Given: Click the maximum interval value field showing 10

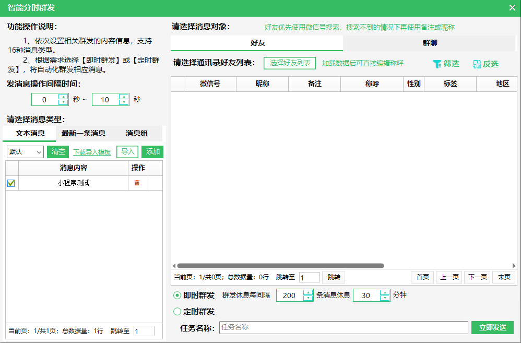Looking at the screenshot, I should 105,100.
